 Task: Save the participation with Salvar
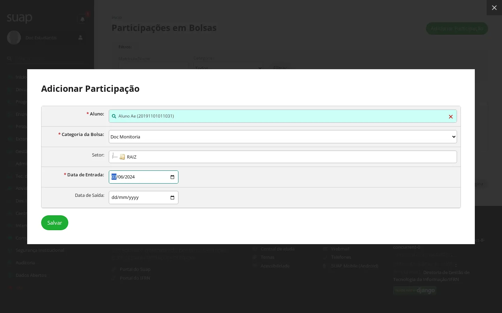(55, 223)
